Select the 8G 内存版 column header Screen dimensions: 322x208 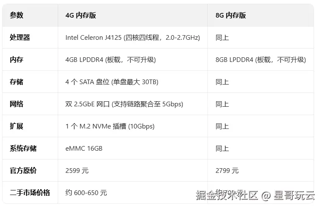(x=230, y=15)
